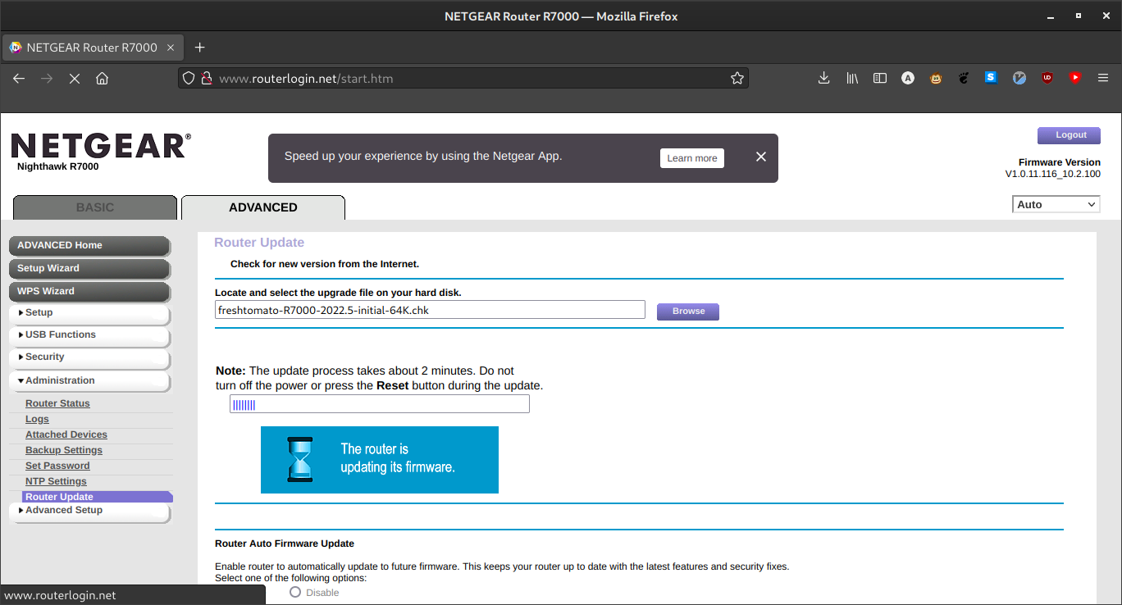
Task: Launch the Setup Wizard
Action: pos(89,269)
